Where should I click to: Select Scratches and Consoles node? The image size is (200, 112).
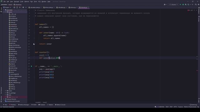point(12,101)
